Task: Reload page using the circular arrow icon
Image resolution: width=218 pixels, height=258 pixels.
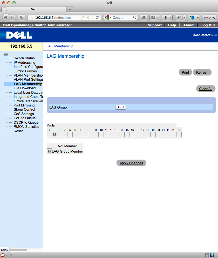Action: click(97, 17)
